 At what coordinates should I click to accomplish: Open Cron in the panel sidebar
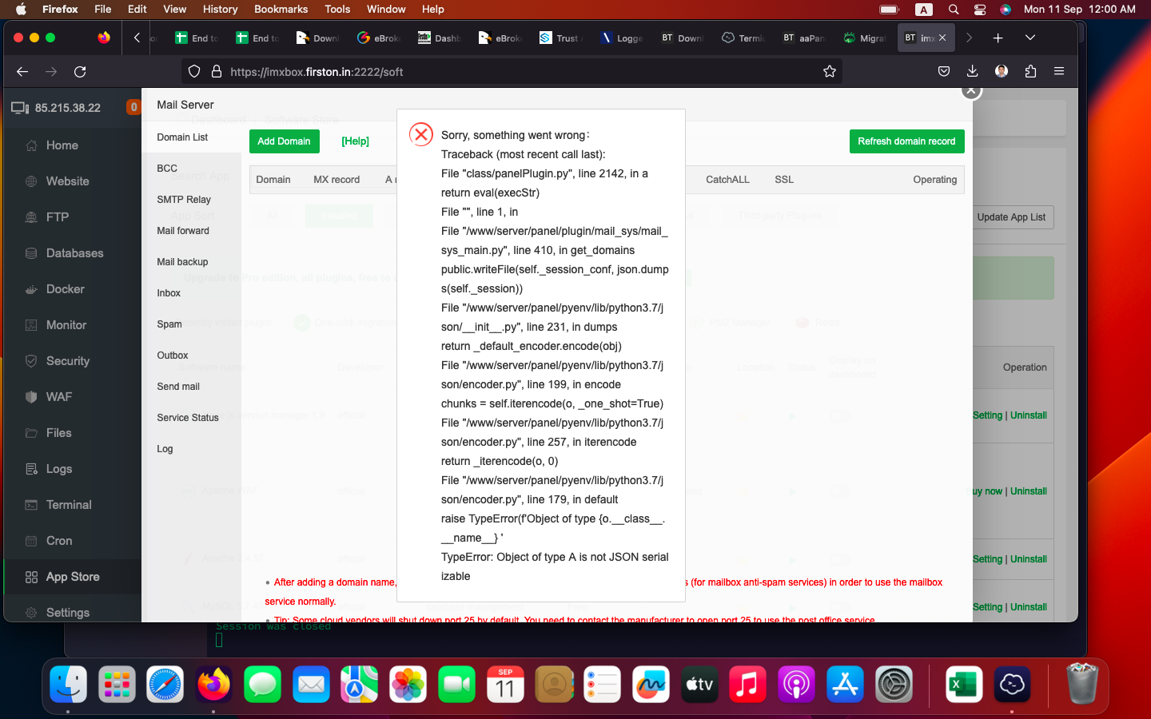[x=59, y=541]
